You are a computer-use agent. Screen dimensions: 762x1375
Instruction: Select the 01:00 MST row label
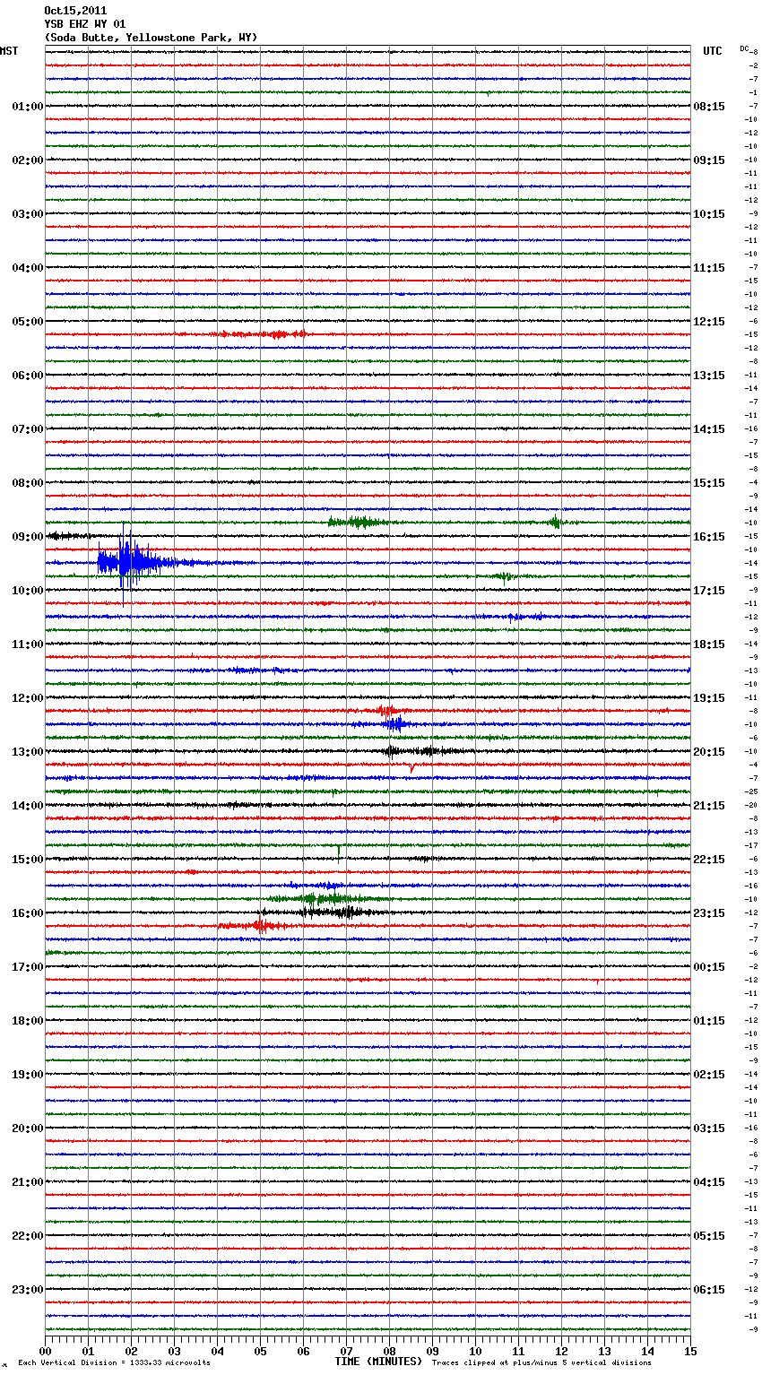pos(28,107)
